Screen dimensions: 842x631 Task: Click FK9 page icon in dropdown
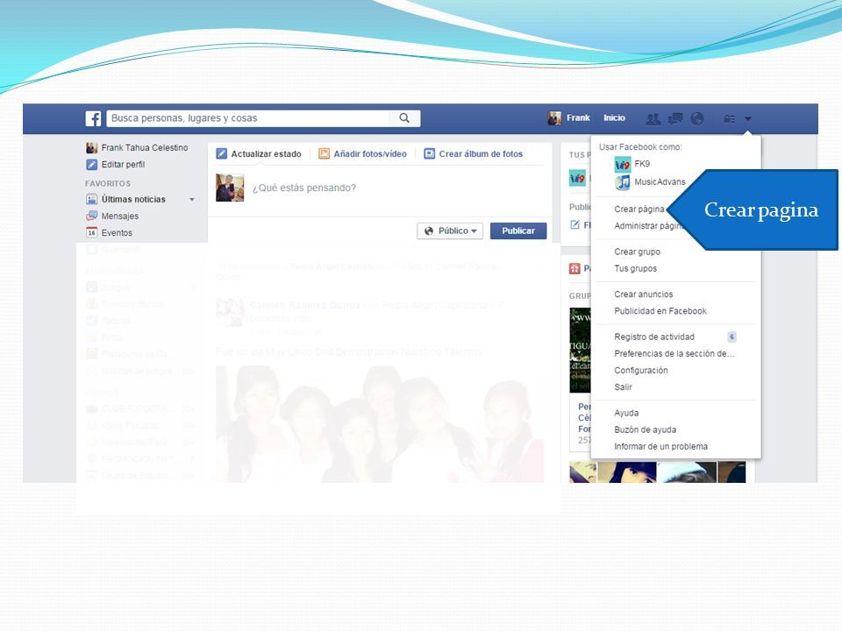[x=623, y=164]
